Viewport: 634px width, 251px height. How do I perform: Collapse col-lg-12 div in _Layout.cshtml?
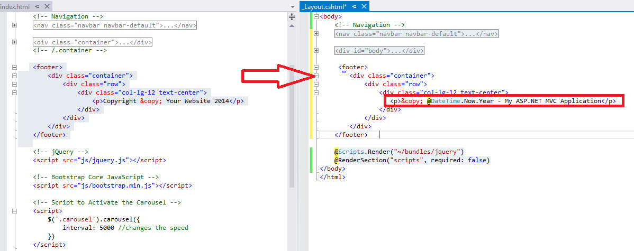click(316, 92)
